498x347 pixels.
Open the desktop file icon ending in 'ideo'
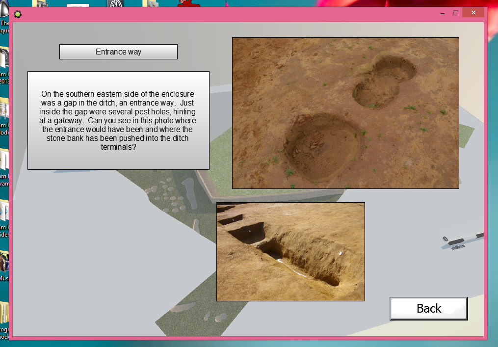point(4,216)
